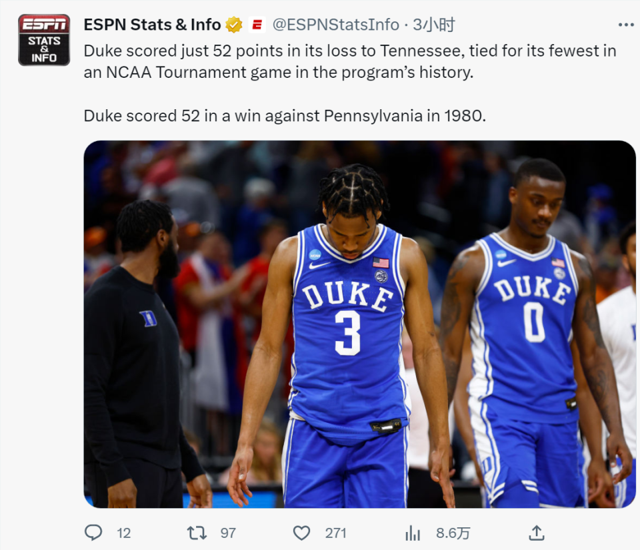Click the retweet count 97
The image size is (640, 550).
(228, 533)
